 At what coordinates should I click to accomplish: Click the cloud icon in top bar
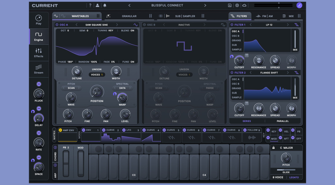pos(244,5)
